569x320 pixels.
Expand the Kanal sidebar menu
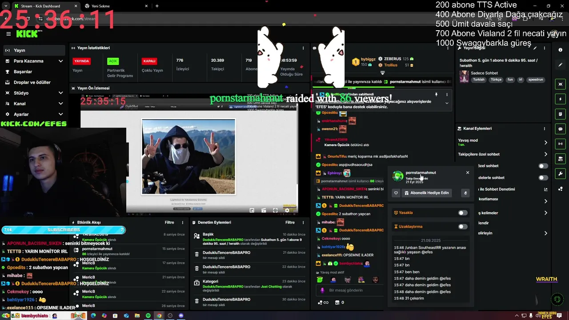(60, 104)
